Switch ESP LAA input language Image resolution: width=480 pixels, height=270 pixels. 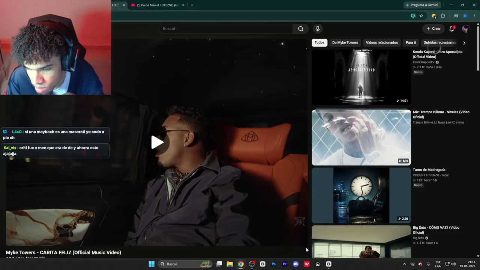[x=438, y=264]
